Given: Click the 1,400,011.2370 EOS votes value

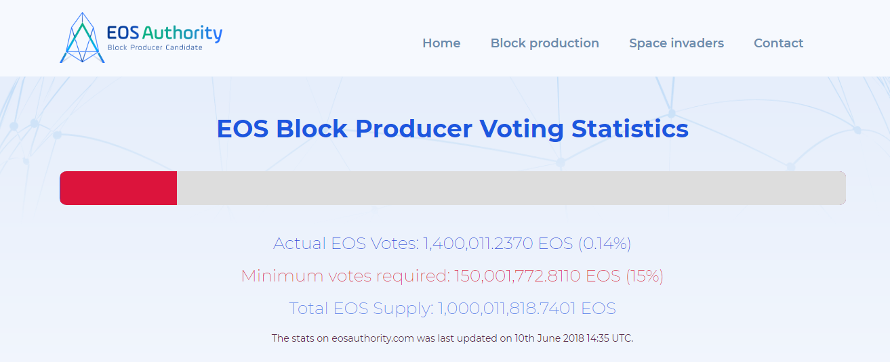Looking at the screenshot, I should tap(498, 244).
